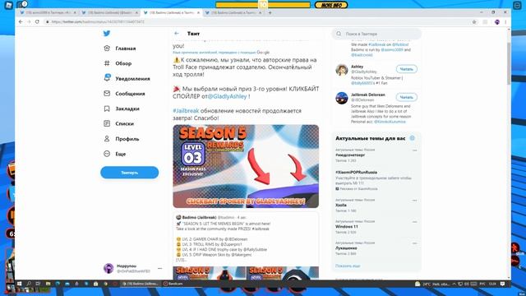Open the Roblox top-right menu icon
Viewport: 526px width, 296px height.
coord(518,5)
